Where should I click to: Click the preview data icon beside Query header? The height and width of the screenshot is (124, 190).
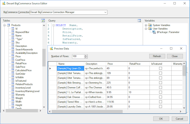(139, 21)
